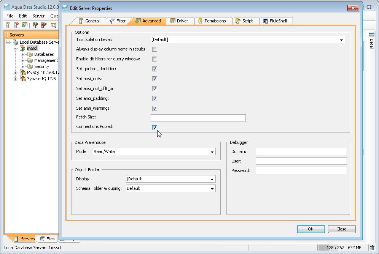This screenshot has height=254, width=379.
Task: Click the OK button
Action: point(311,229)
